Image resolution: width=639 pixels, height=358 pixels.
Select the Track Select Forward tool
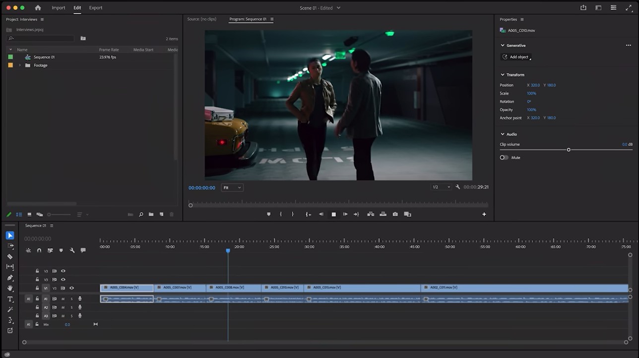pyautogui.click(x=10, y=246)
